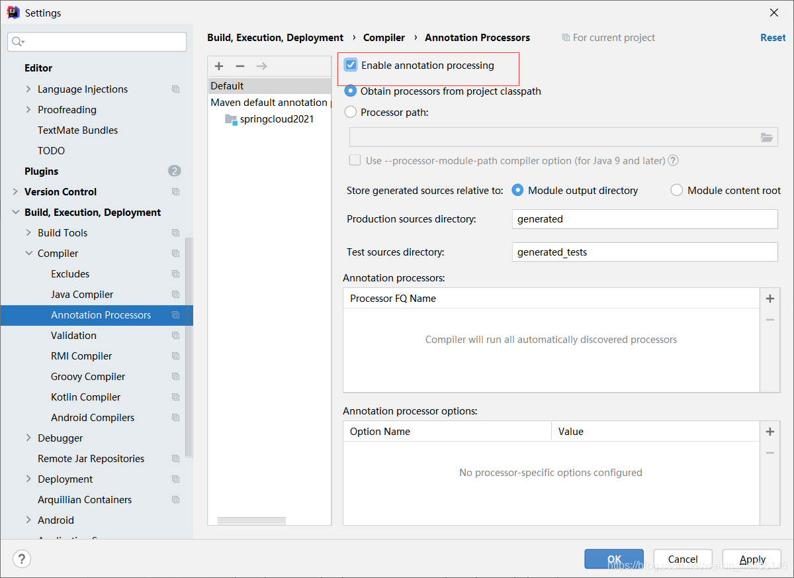Click project-level icon beside Kotlin Compiler

tap(175, 397)
